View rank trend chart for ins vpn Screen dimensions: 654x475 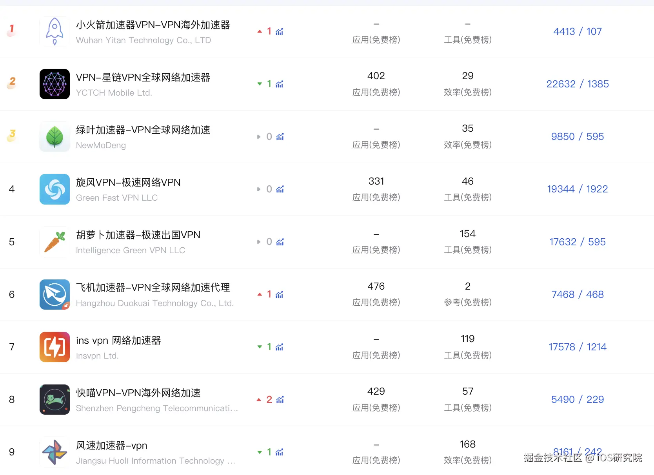279,347
